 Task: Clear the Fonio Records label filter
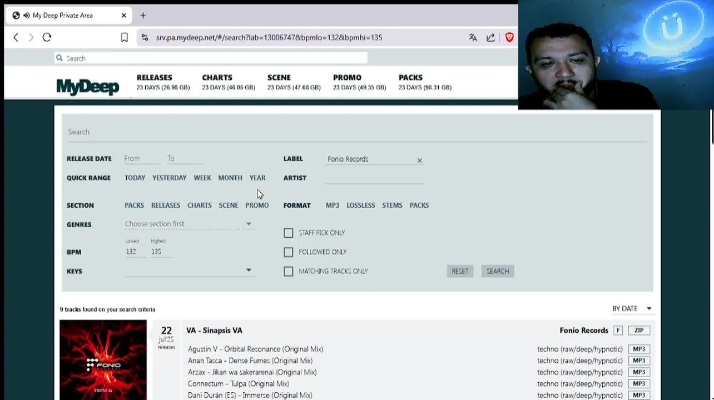pyautogui.click(x=419, y=161)
